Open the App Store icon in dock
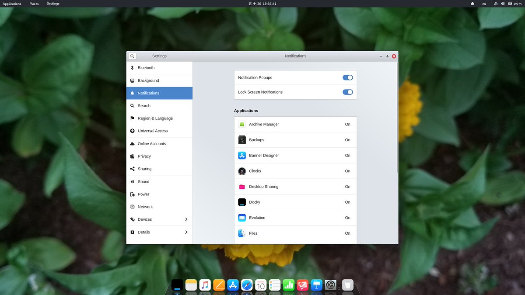This screenshot has height=295, width=525. [x=233, y=285]
